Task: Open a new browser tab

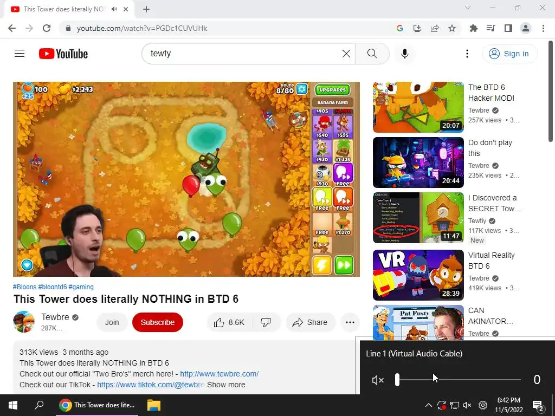Action: (146, 9)
